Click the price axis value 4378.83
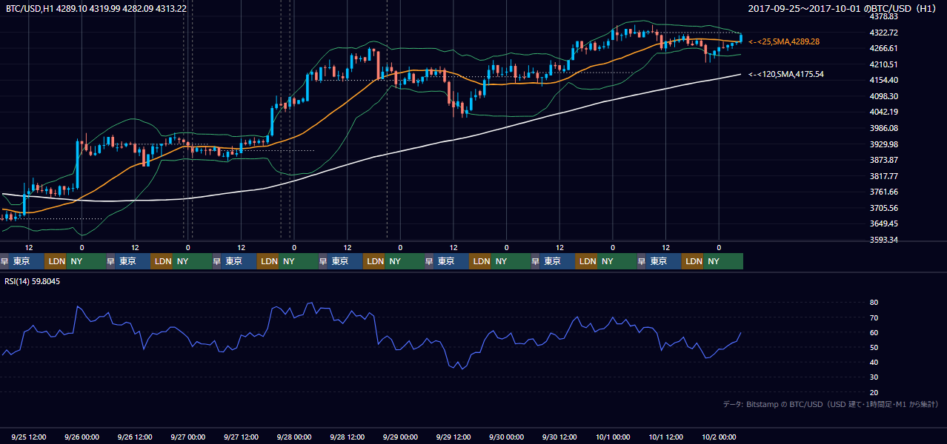The width and height of the screenshot is (947, 444). click(x=883, y=16)
